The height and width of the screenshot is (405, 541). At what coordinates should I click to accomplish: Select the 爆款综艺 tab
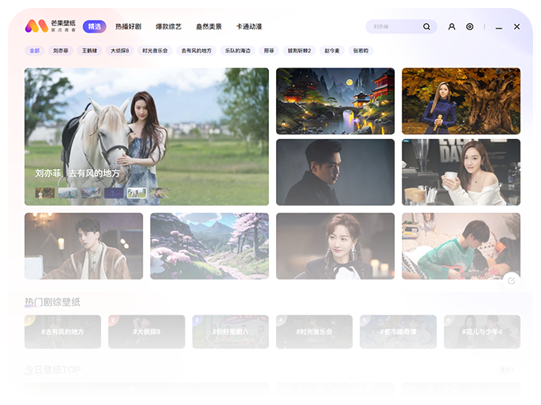(x=166, y=26)
